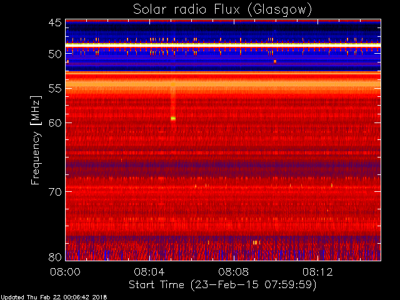
Task: Click the 60 frequency axis label
Action: [x=55, y=123]
